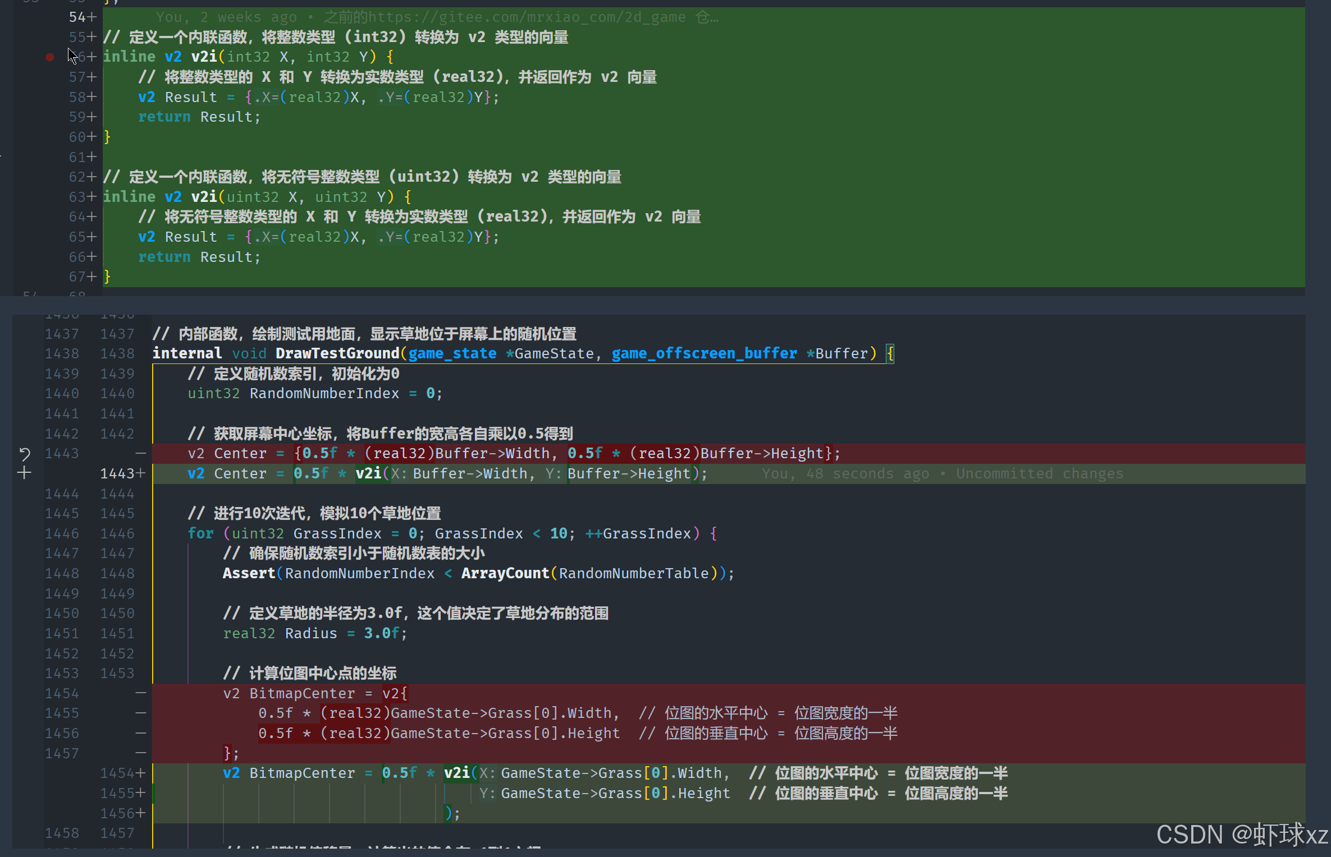This screenshot has height=857, width=1331.
Task: Click the 'Y:' inlay hint before GameState->Grass[0].Height
Action: coord(487,793)
